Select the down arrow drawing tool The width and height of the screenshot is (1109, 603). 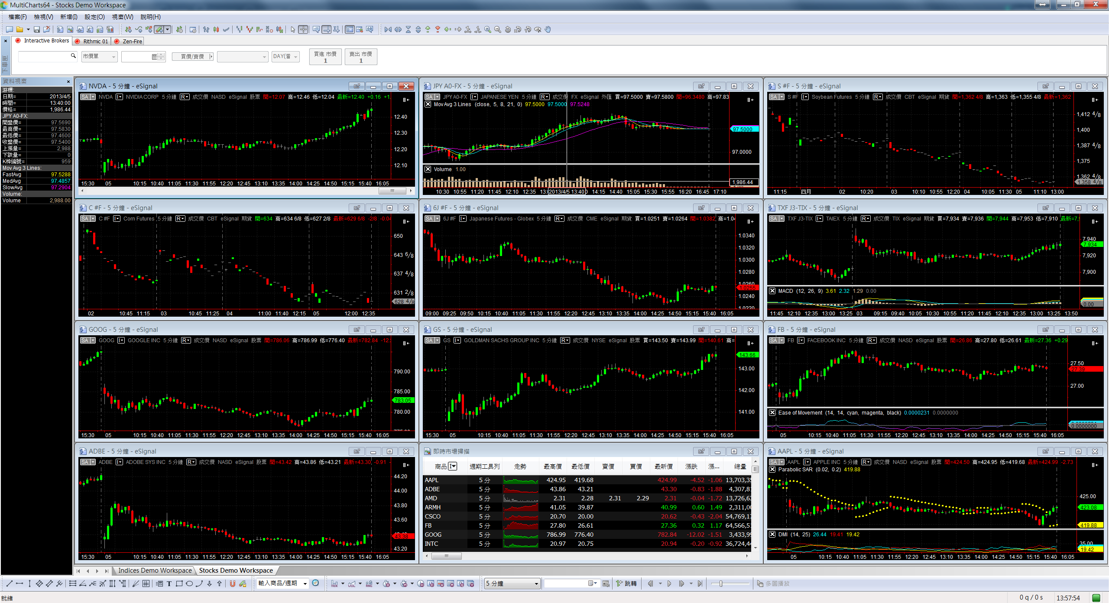209,584
